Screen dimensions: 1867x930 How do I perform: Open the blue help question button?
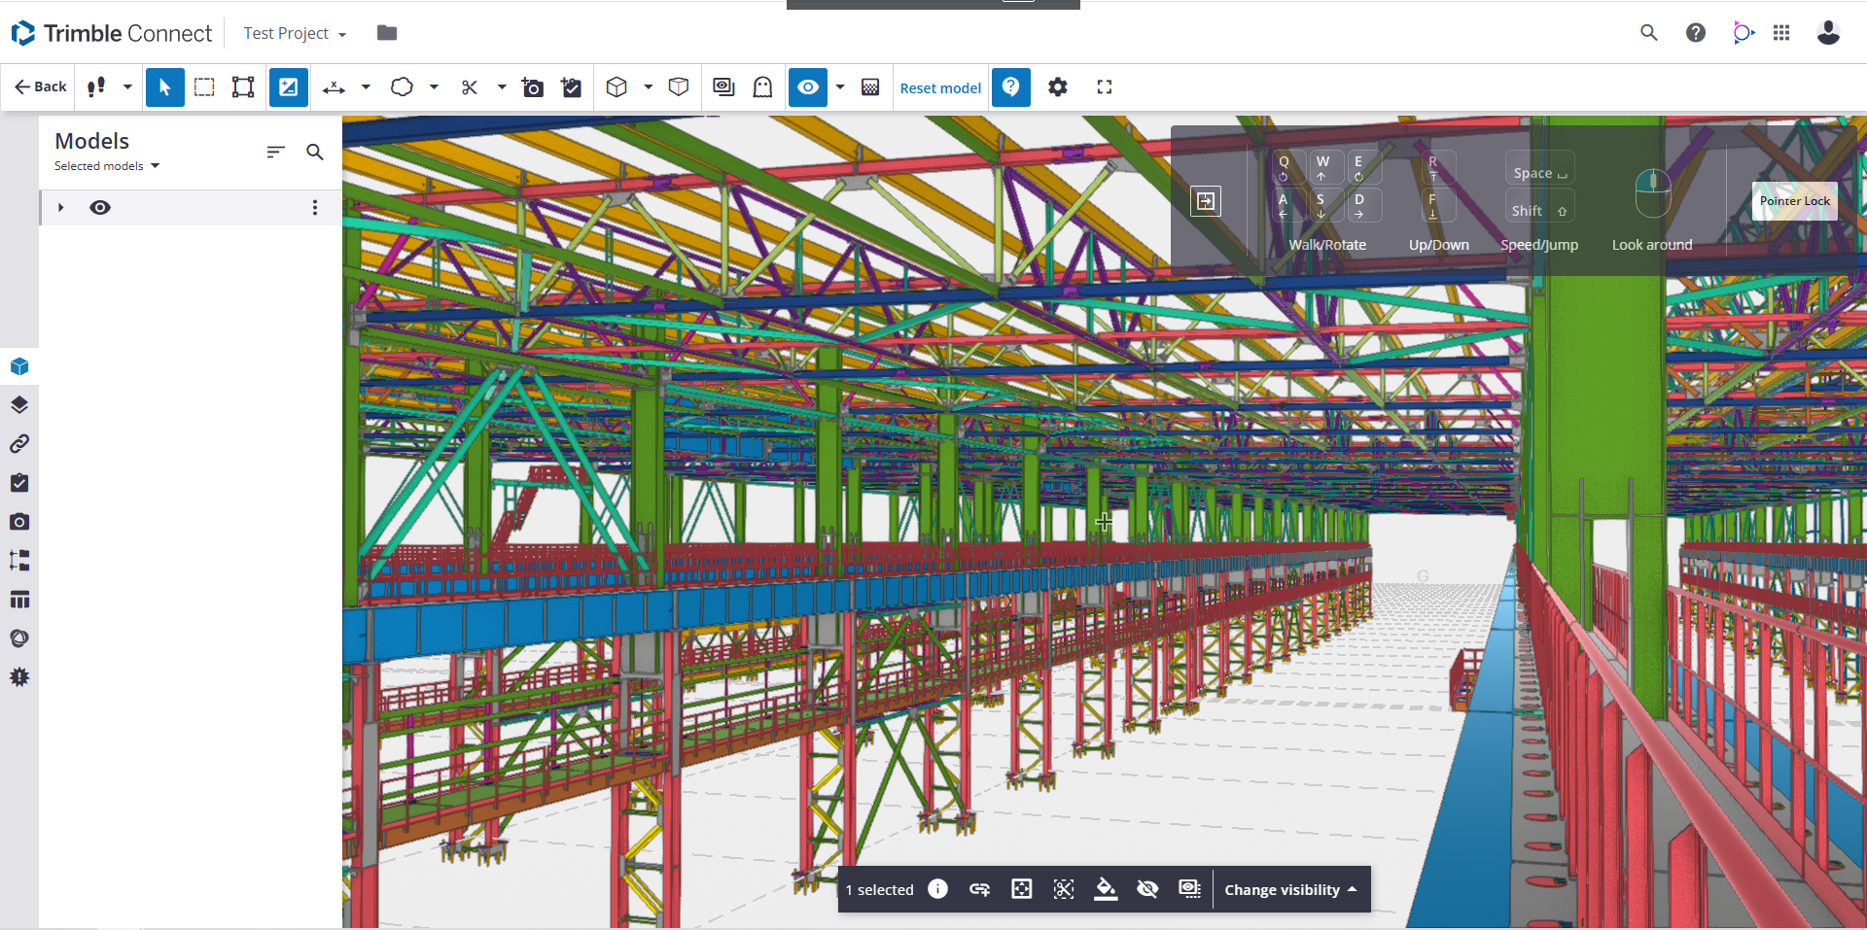pyautogui.click(x=1011, y=87)
